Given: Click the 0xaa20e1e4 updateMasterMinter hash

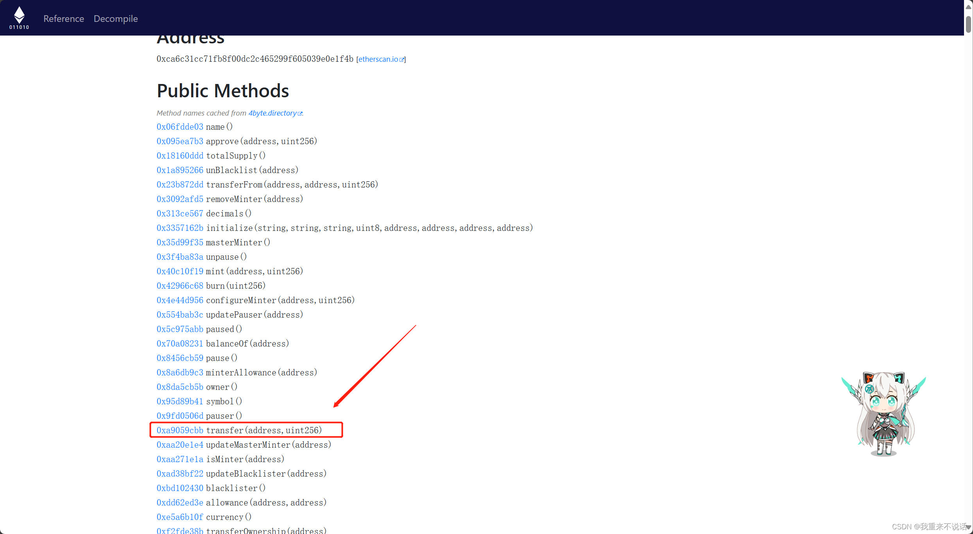Looking at the screenshot, I should click(x=180, y=445).
